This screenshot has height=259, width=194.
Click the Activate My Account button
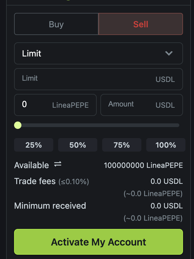(x=98, y=242)
